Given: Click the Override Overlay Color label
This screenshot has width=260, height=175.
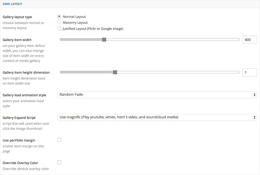Looking at the screenshot, I should click(20, 163).
